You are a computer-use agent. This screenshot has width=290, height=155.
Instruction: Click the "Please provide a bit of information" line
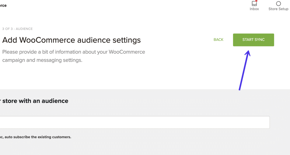(73, 52)
